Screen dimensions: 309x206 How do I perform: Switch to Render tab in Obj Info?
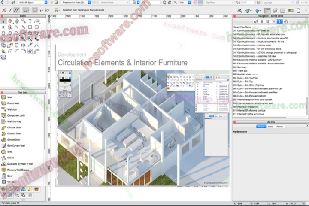point(280,127)
